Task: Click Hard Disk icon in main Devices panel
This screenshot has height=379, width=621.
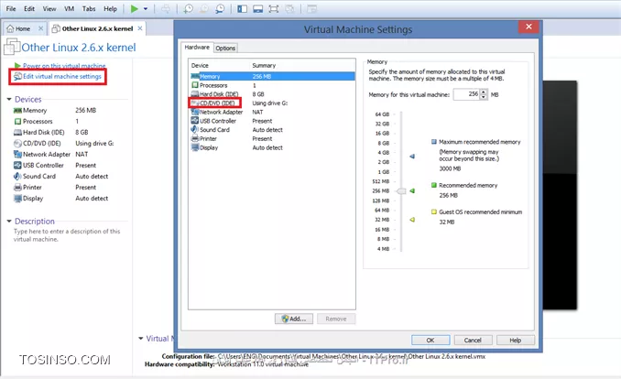Action: (x=17, y=132)
